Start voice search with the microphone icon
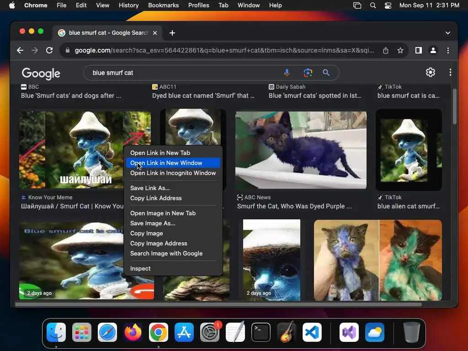The height and width of the screenshot is (351, 468). [x=287, y=73]
